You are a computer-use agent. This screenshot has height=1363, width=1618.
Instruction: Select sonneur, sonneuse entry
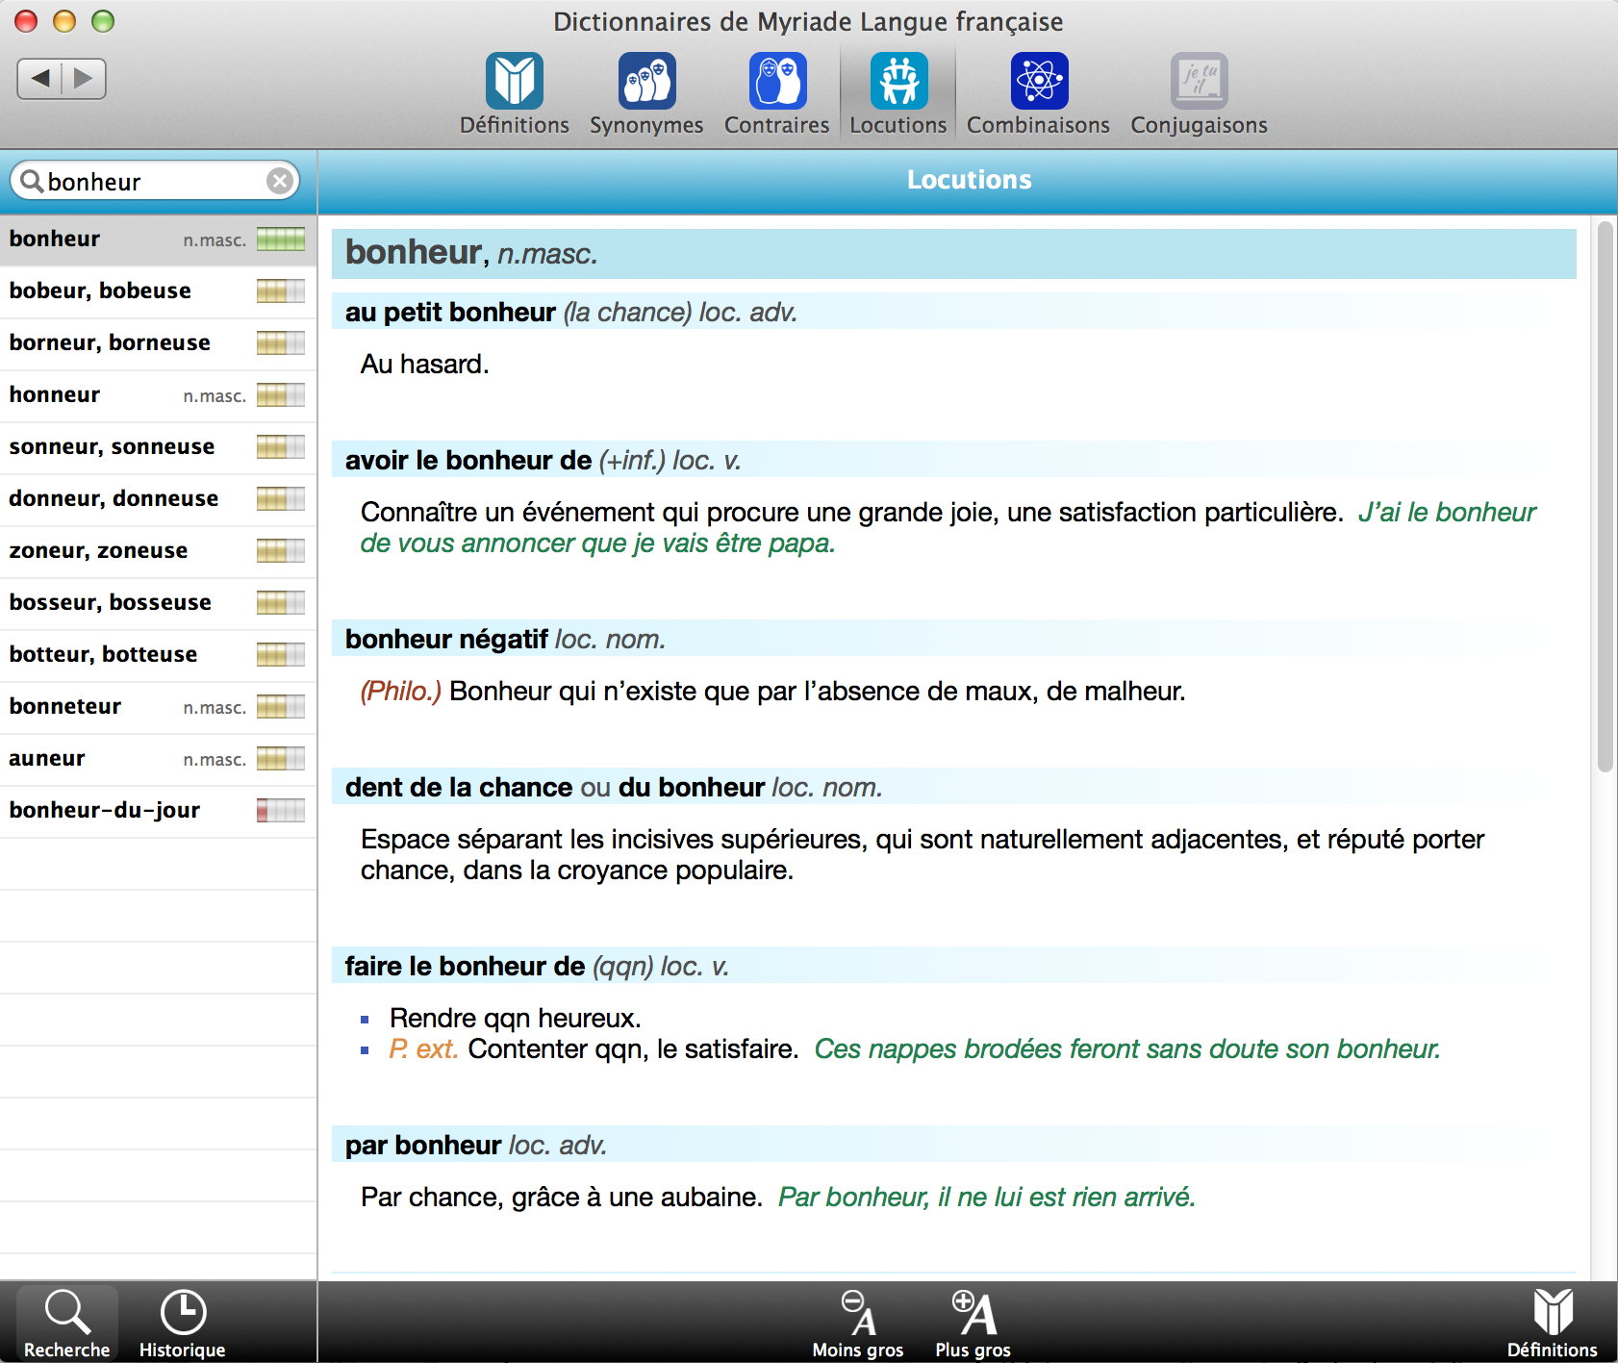(x=158, y=447)
